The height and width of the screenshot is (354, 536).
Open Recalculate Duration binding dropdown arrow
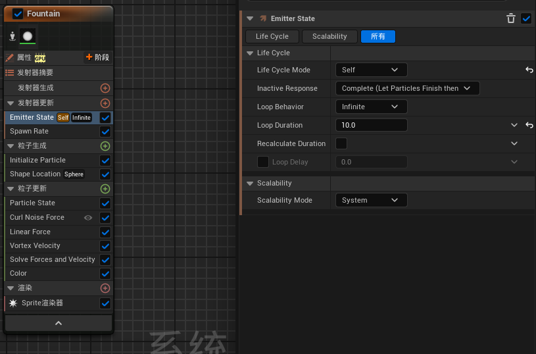(x=514, y=143)
